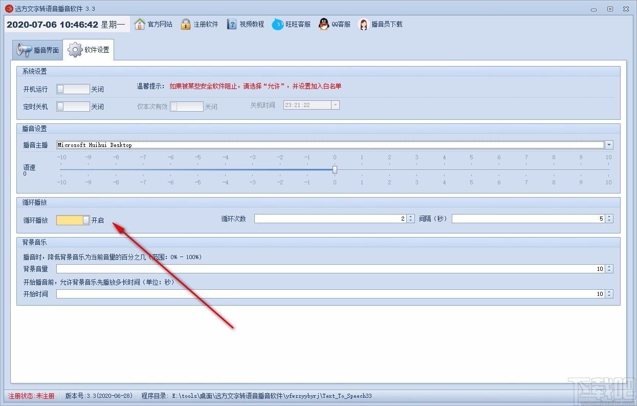Decrease the 开始时间 value with down arrow
The width and height of the screenshot is (637, 406).
pyautogui.click(x=609, y=296)
